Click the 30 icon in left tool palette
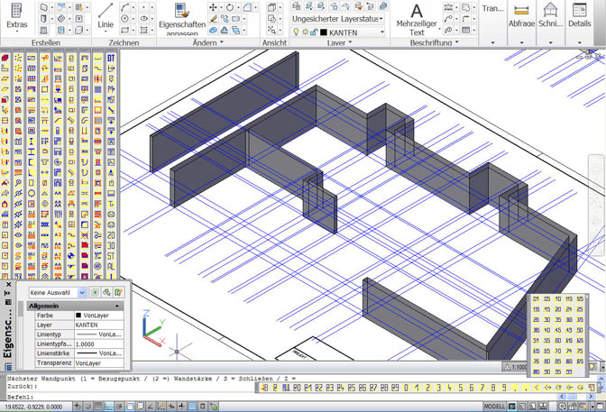 (x=111, y=245)
